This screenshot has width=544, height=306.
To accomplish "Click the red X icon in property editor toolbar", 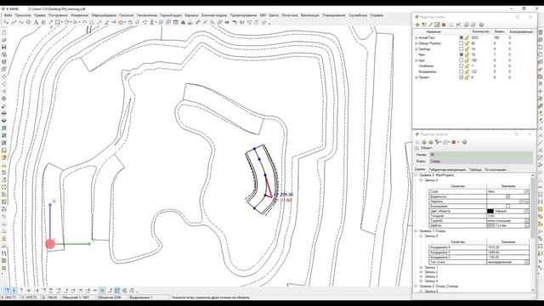I will click(x=453, y=142).
